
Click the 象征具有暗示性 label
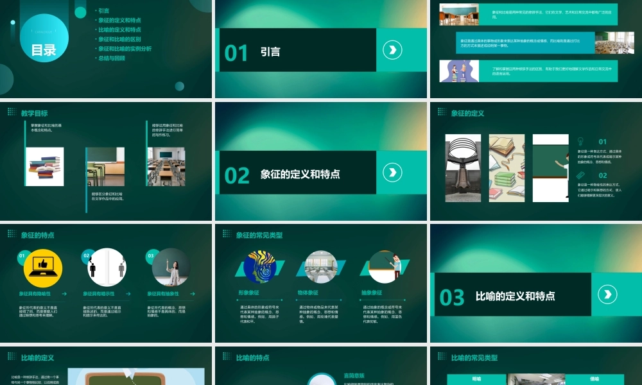point(99,294)
